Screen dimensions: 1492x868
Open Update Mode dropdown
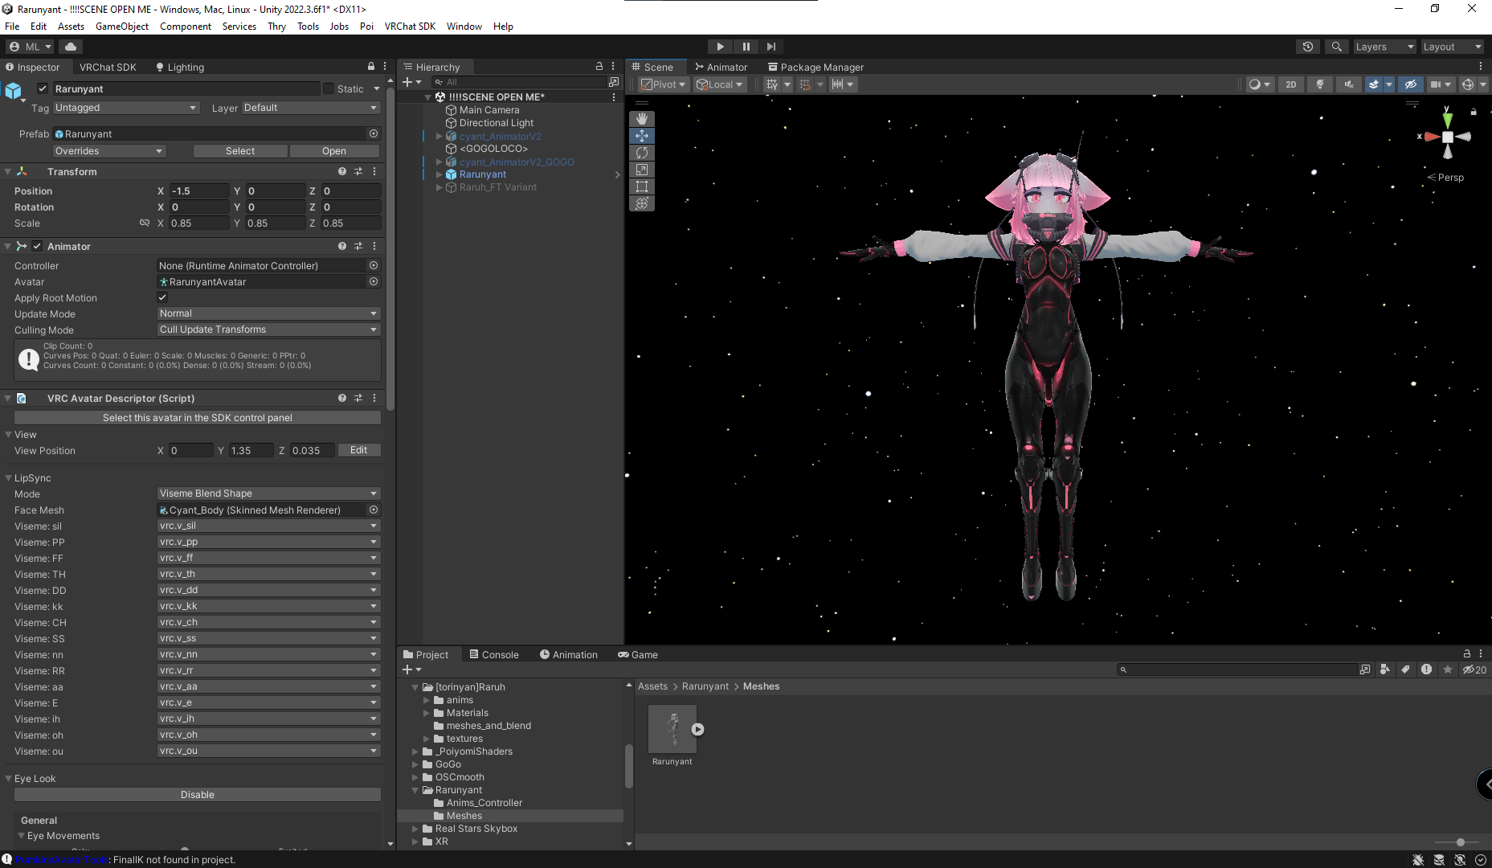[x=268, y=313]
